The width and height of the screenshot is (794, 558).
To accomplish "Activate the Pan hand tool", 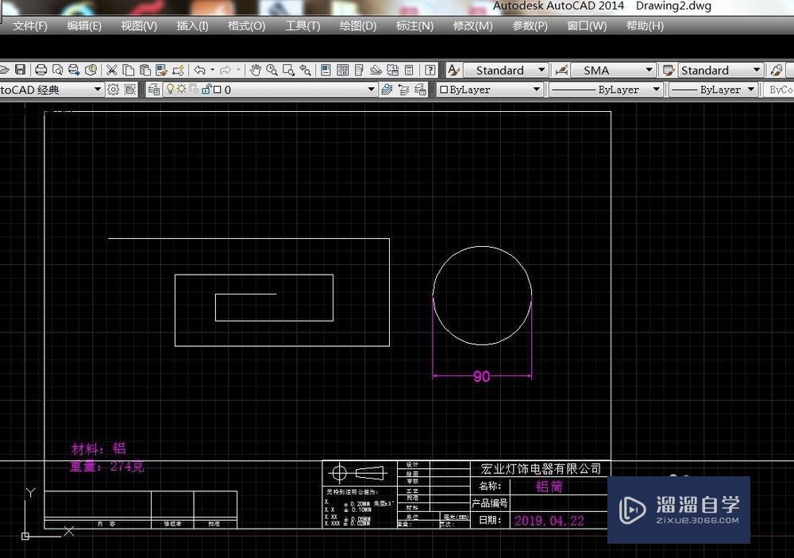I will (256, 70).
